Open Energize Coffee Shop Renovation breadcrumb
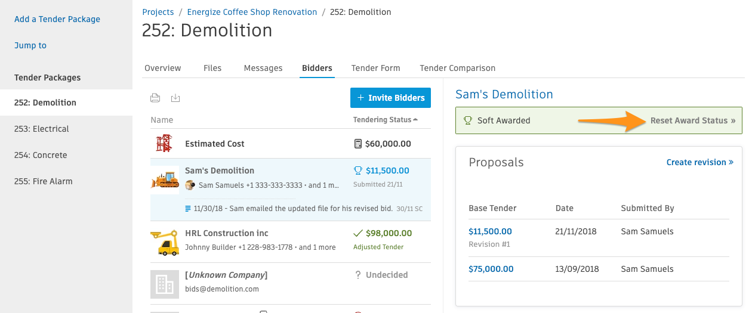 [252, 12]
